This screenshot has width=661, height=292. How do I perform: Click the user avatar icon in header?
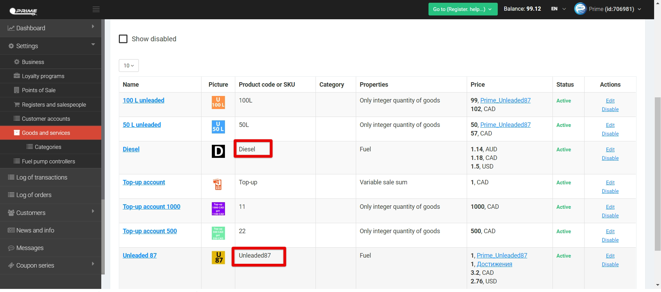(x=580, y=9)
